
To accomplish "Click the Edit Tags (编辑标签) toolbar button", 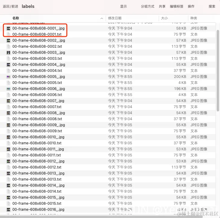I will tap(177, 6).
